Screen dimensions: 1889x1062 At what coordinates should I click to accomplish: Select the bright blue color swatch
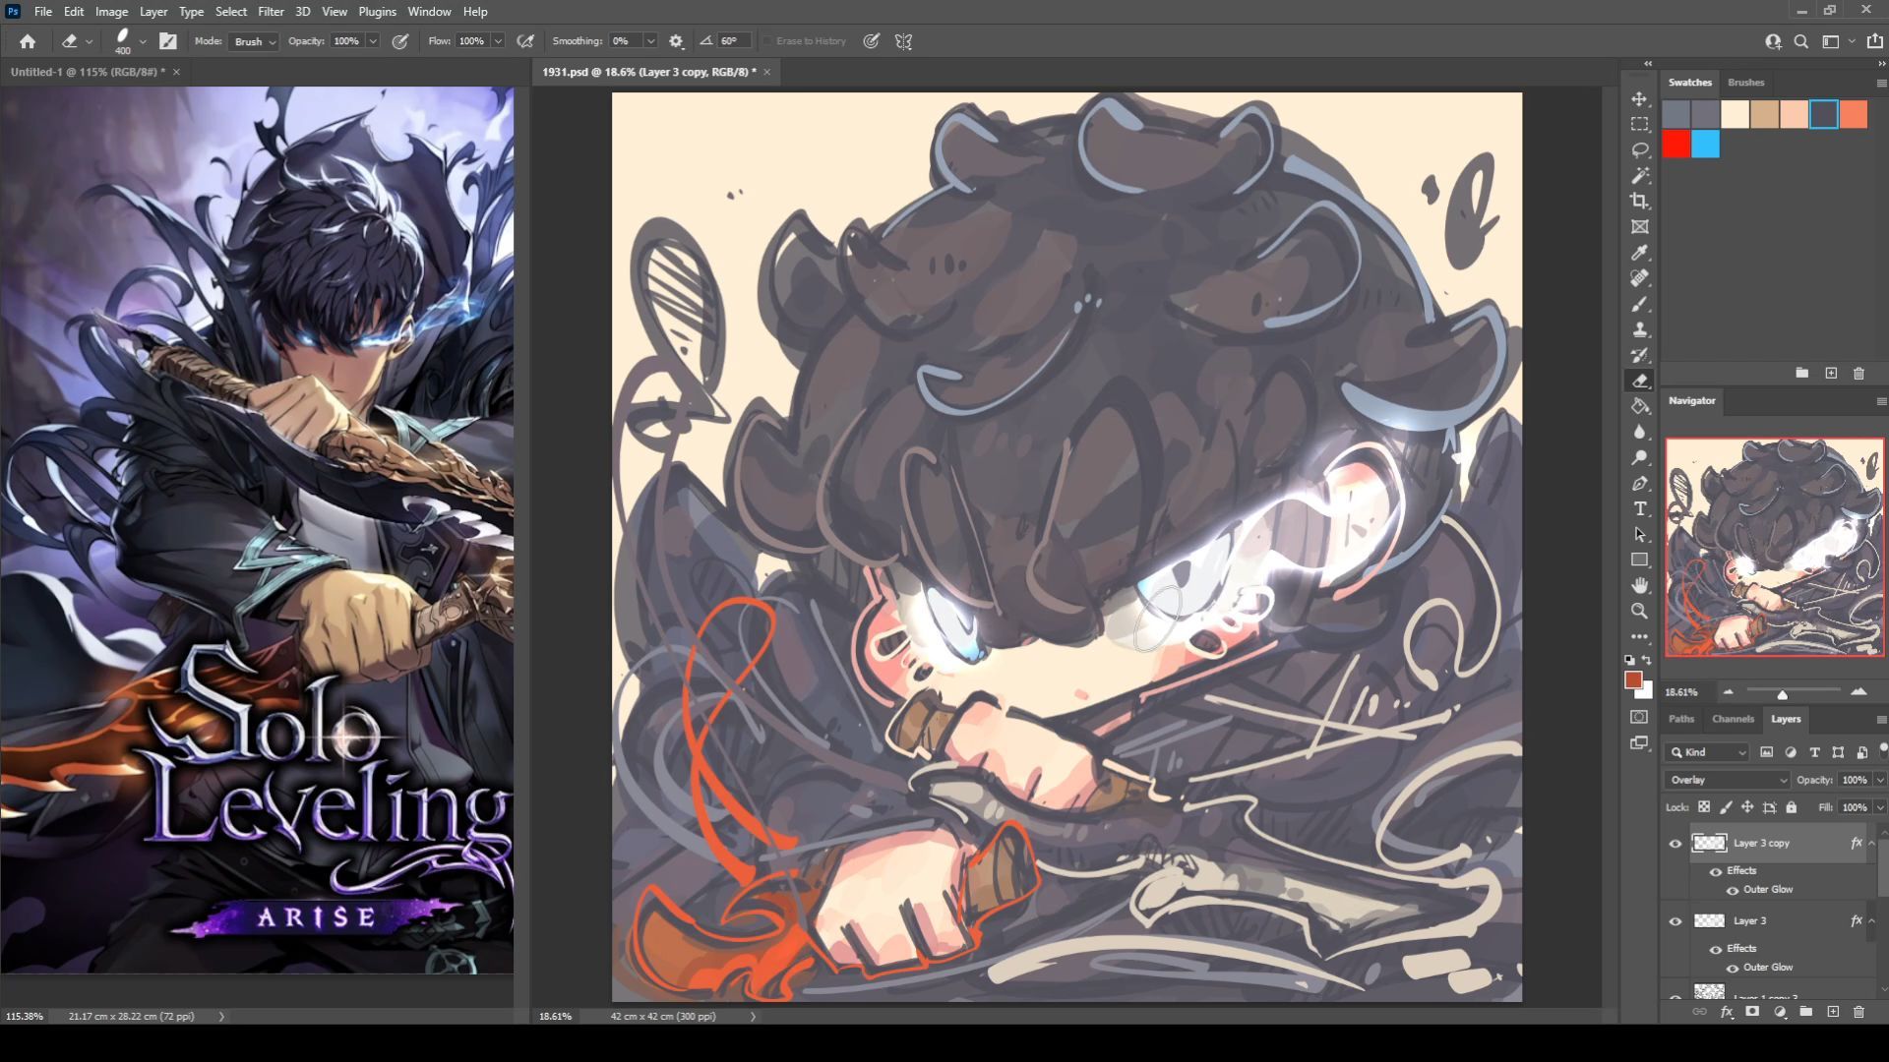coord(1706,145)
